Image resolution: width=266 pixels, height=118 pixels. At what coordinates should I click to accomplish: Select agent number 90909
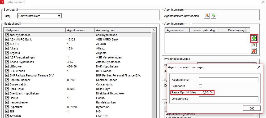(71, 89)
